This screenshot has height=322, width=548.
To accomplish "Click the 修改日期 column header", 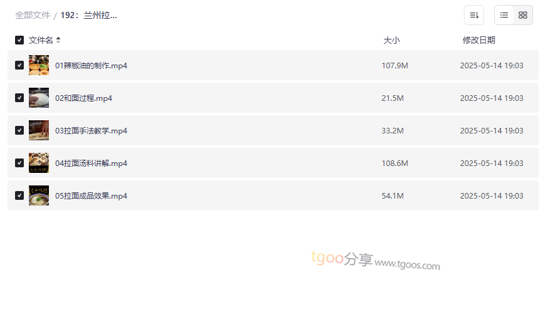I will pyautogui.click(x=478, y=40).
